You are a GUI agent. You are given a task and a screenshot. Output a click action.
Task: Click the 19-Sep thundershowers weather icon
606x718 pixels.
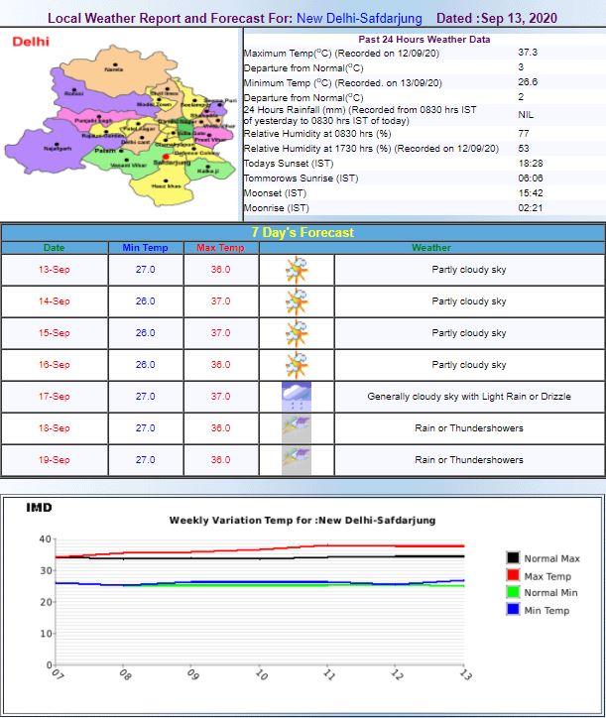pyautogui.click(x=297, y=460)
